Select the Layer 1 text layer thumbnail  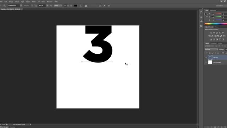coord(210,58)
